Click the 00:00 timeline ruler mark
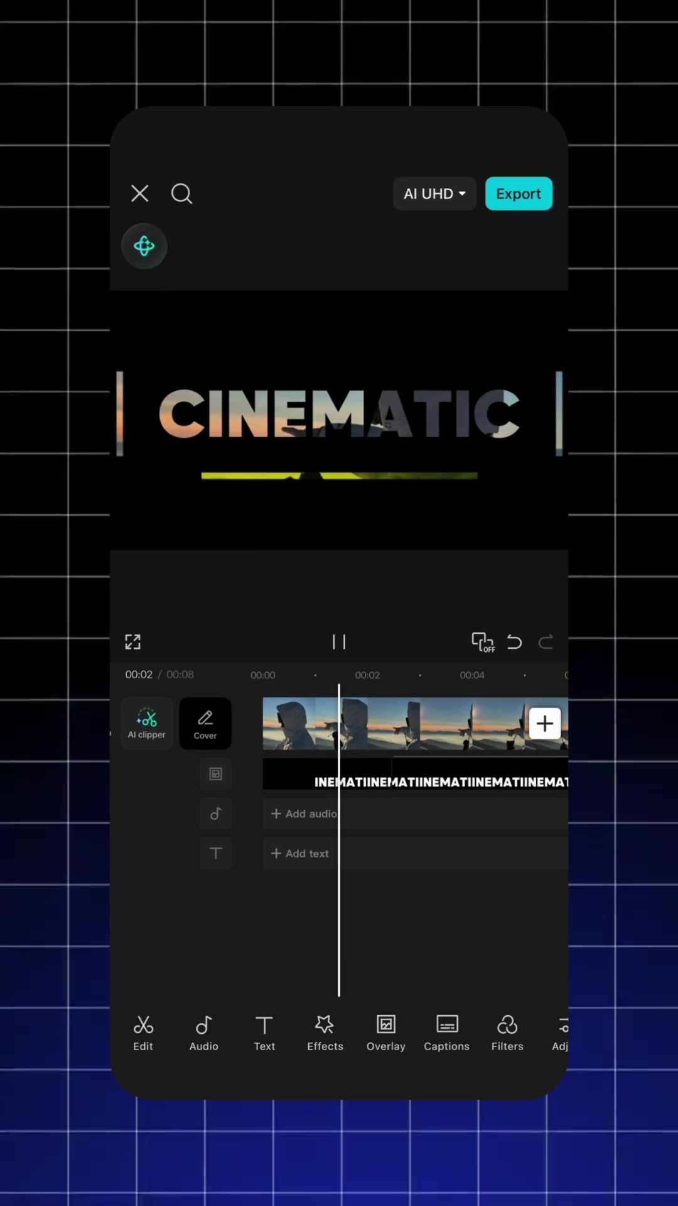This screenshot has width=678, height=1206. click(x=263, y=675)
